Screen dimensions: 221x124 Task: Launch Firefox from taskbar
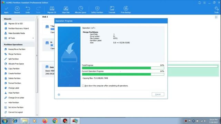[x=45, y=121]
